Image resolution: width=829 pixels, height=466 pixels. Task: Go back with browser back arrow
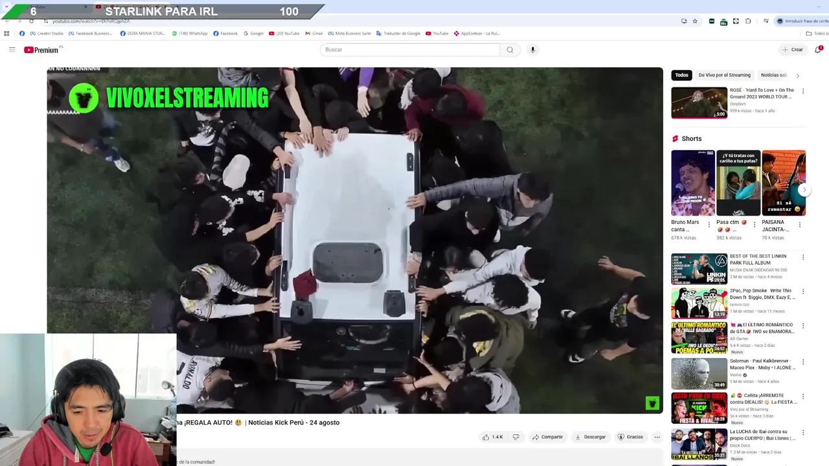[7, 21]
